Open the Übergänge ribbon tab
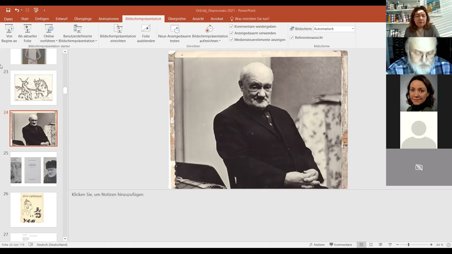The image size is (452, 254). point(83,19)
